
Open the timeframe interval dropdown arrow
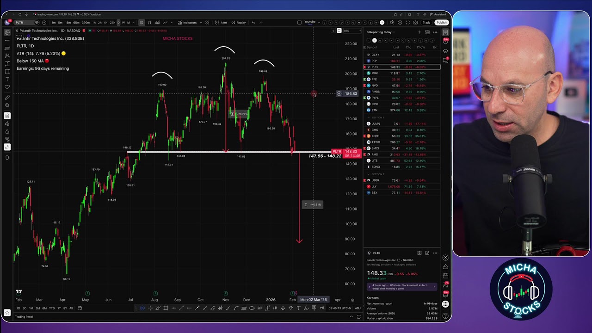134,23
